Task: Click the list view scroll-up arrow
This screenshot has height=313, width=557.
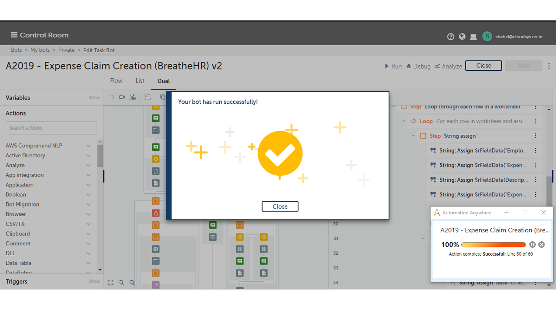Action: [549, 109]
